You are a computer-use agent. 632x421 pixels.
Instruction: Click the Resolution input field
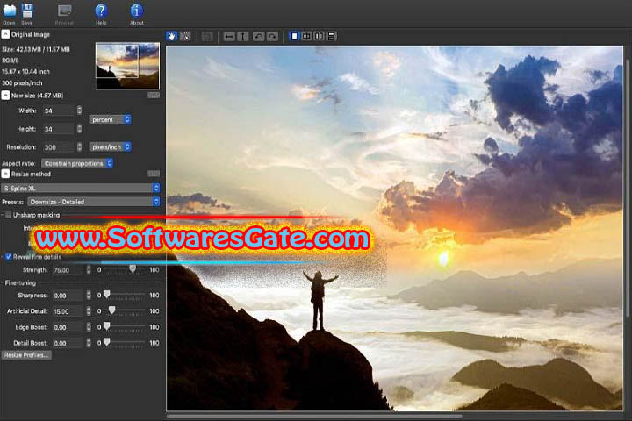click(x=59, y=147)
